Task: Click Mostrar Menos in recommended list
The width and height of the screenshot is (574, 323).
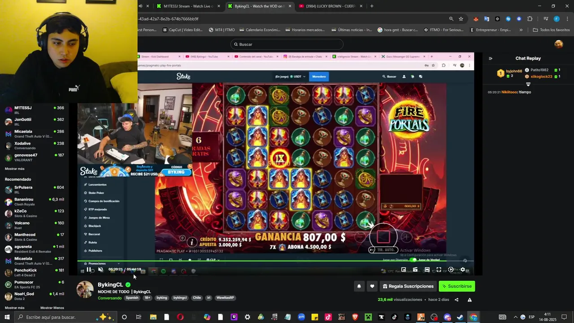Action: pos(52,308)
